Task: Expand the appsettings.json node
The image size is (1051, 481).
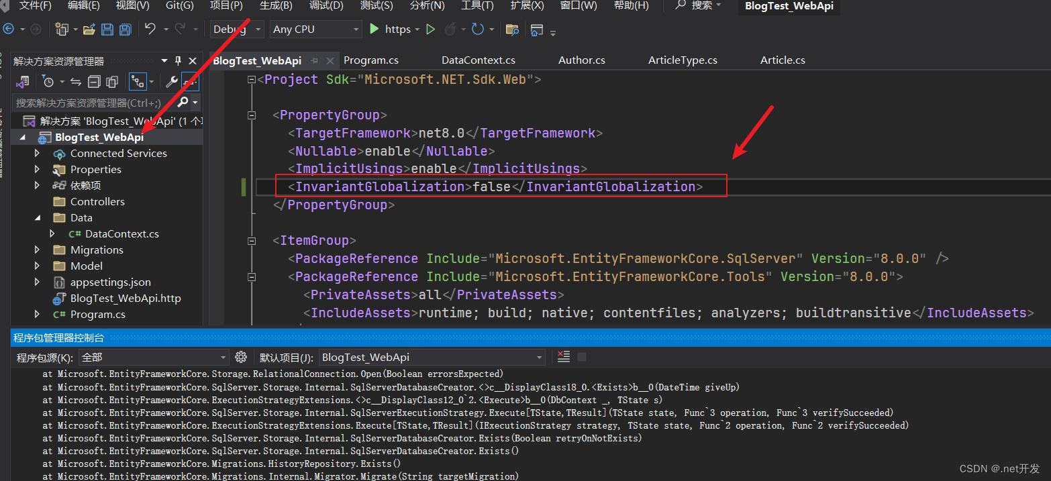Action: click(37, 282)
